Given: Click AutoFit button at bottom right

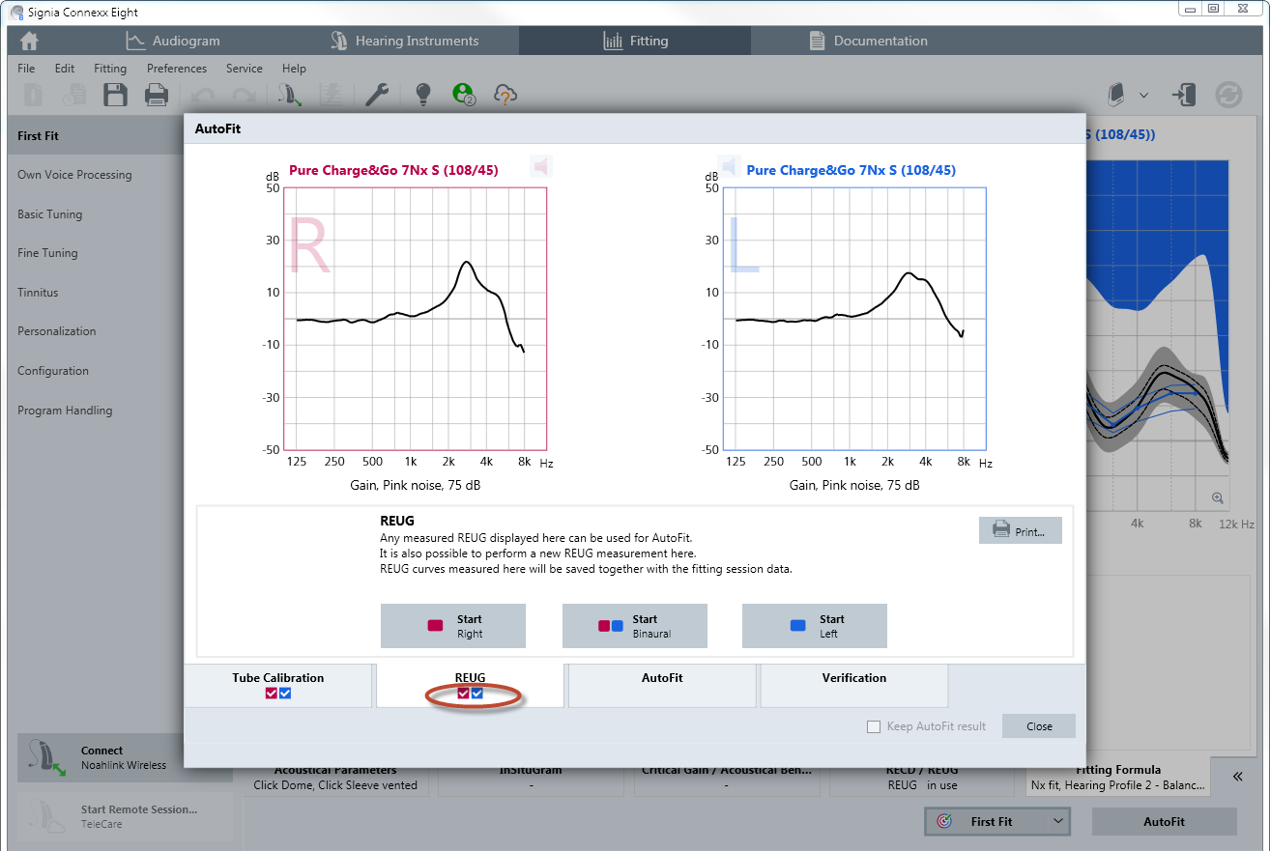Looking at the screenshot, I should (x=1165, y=821).
